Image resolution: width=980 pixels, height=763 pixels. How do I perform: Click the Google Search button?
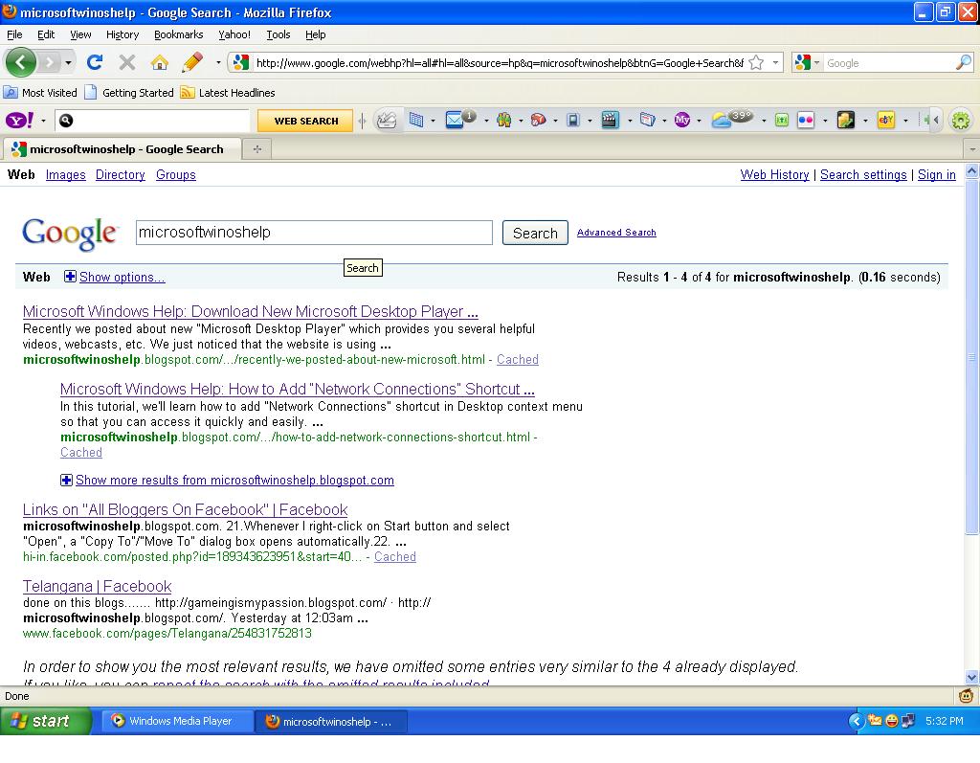(x=534, y=233)
